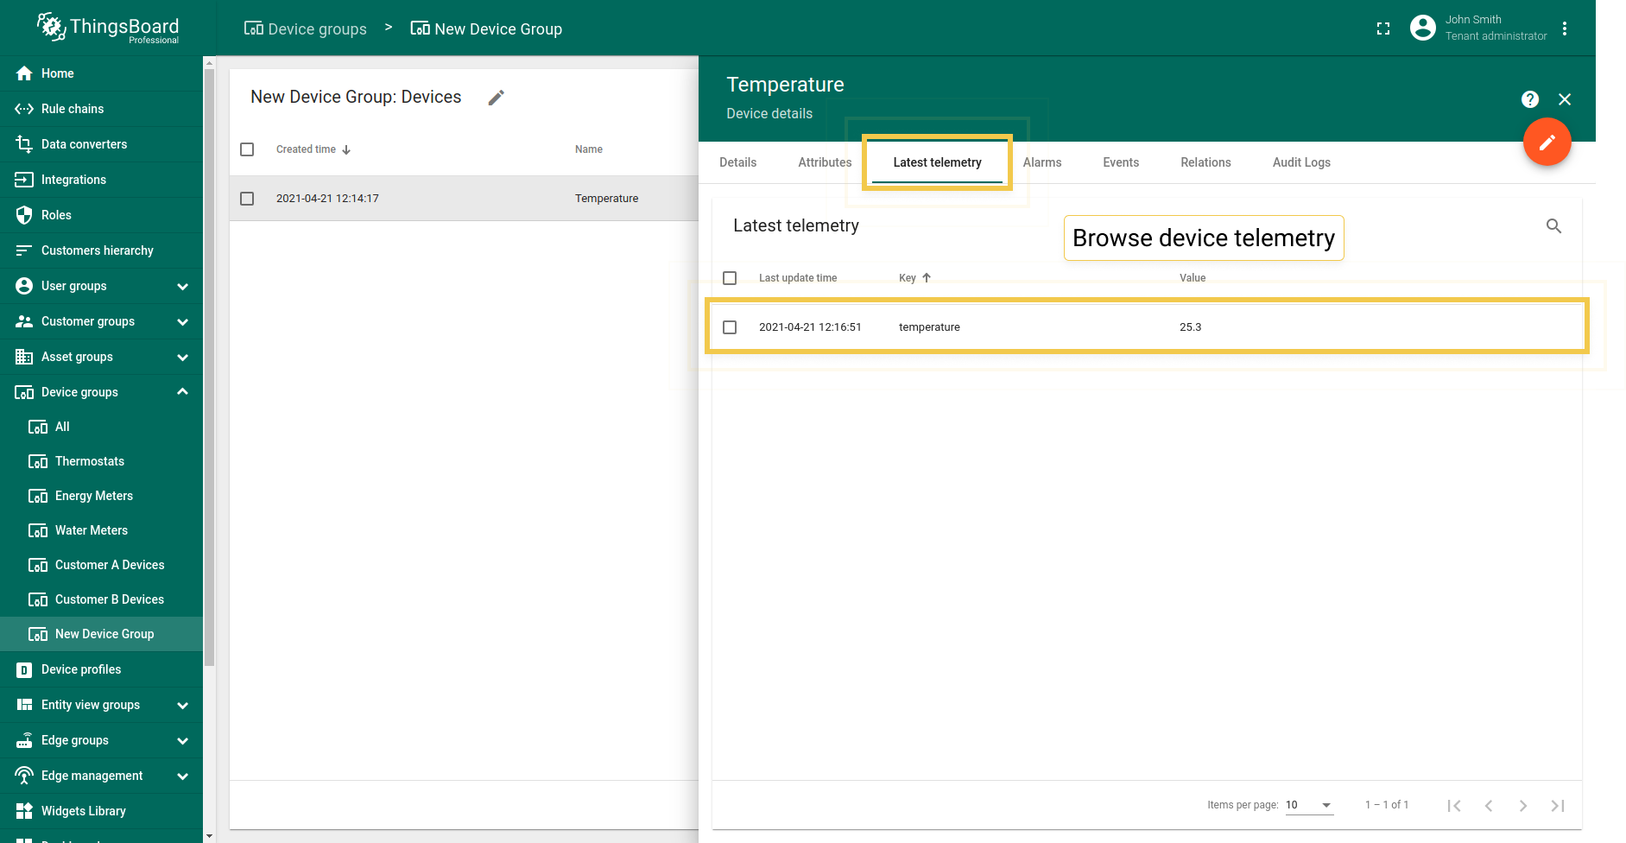Image resolution: width=1626 pixels, height=843 pixels.
Task: Open John Smith user avatar
Action: pyautogui.click(x=1422, y=28)
